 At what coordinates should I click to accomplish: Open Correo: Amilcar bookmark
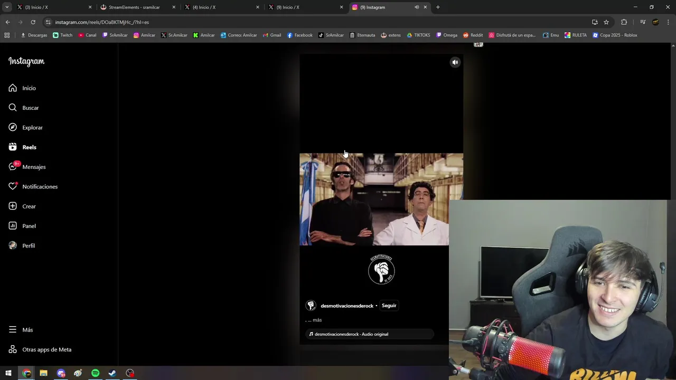pyautogui.click(x=239, y=35)
